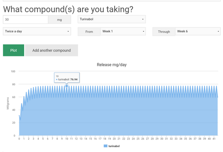Click the Through label box
The height and width of the screenshot is (152, 223).
coord(164,32)
